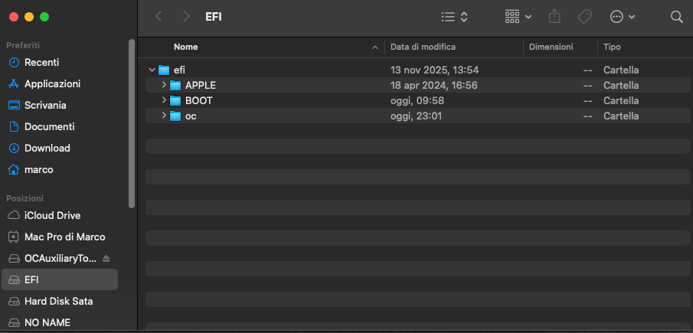Expand the oc folder
The height and width of the screenshot is (333, 693).
(x=164, y=116)
